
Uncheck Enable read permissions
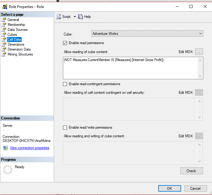[65, 43]
